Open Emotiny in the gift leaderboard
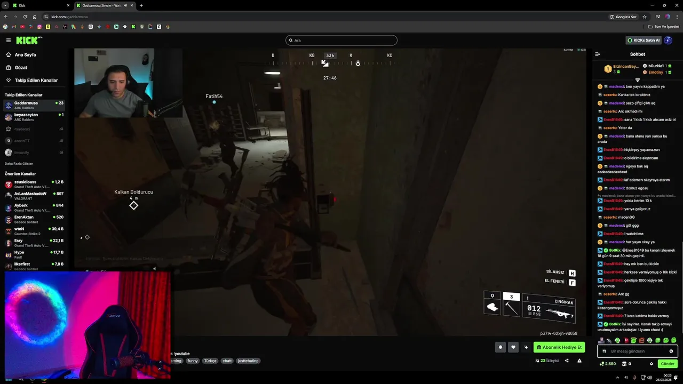683x384 pixels. [656, 72]
